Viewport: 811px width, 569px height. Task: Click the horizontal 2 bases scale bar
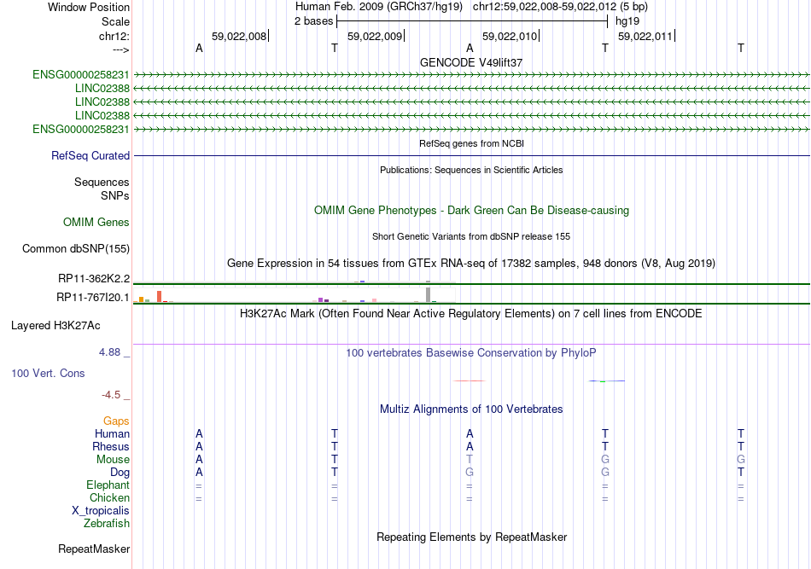click(x=472, y=21)
